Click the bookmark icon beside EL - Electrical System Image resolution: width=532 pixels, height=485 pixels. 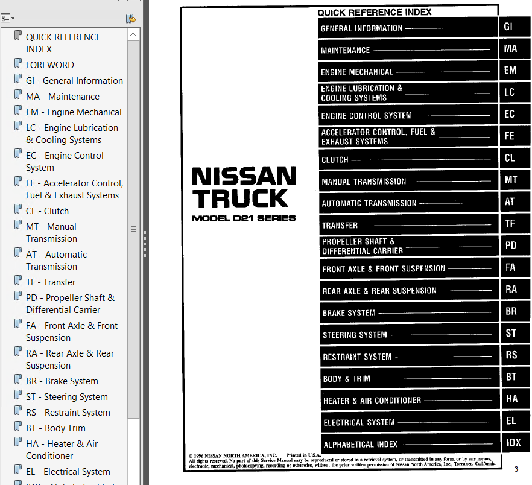point(18,470)
